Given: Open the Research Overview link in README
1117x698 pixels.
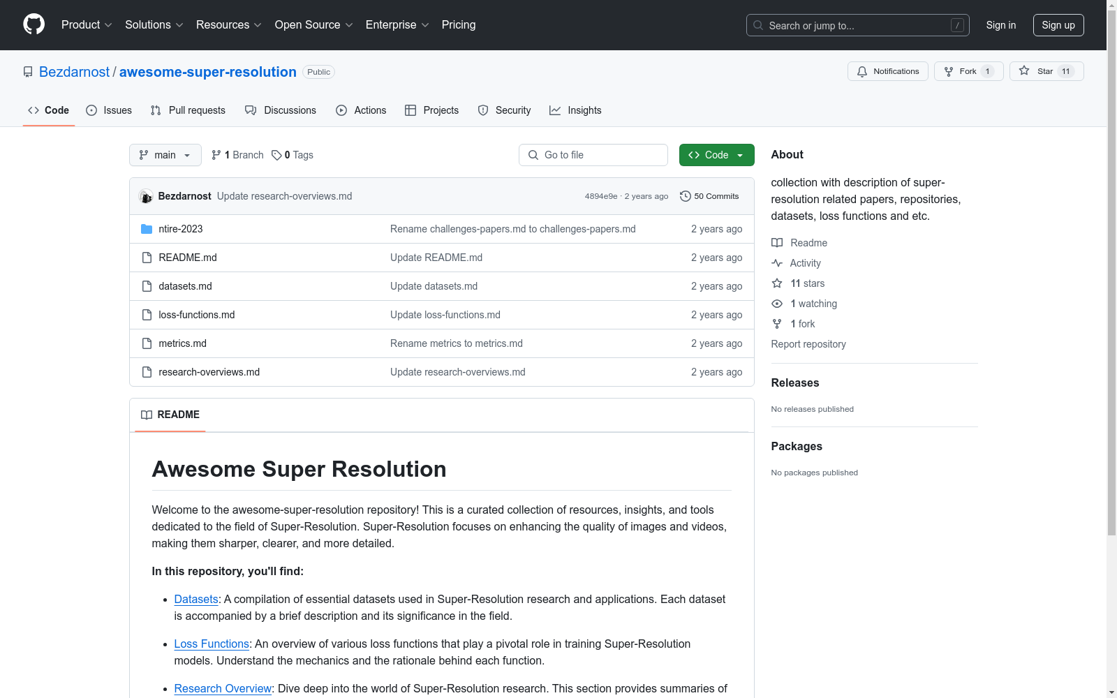Looking at the screenshot, I should point(223,688).
